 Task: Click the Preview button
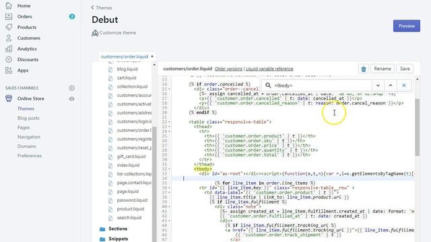pos(406,26)
